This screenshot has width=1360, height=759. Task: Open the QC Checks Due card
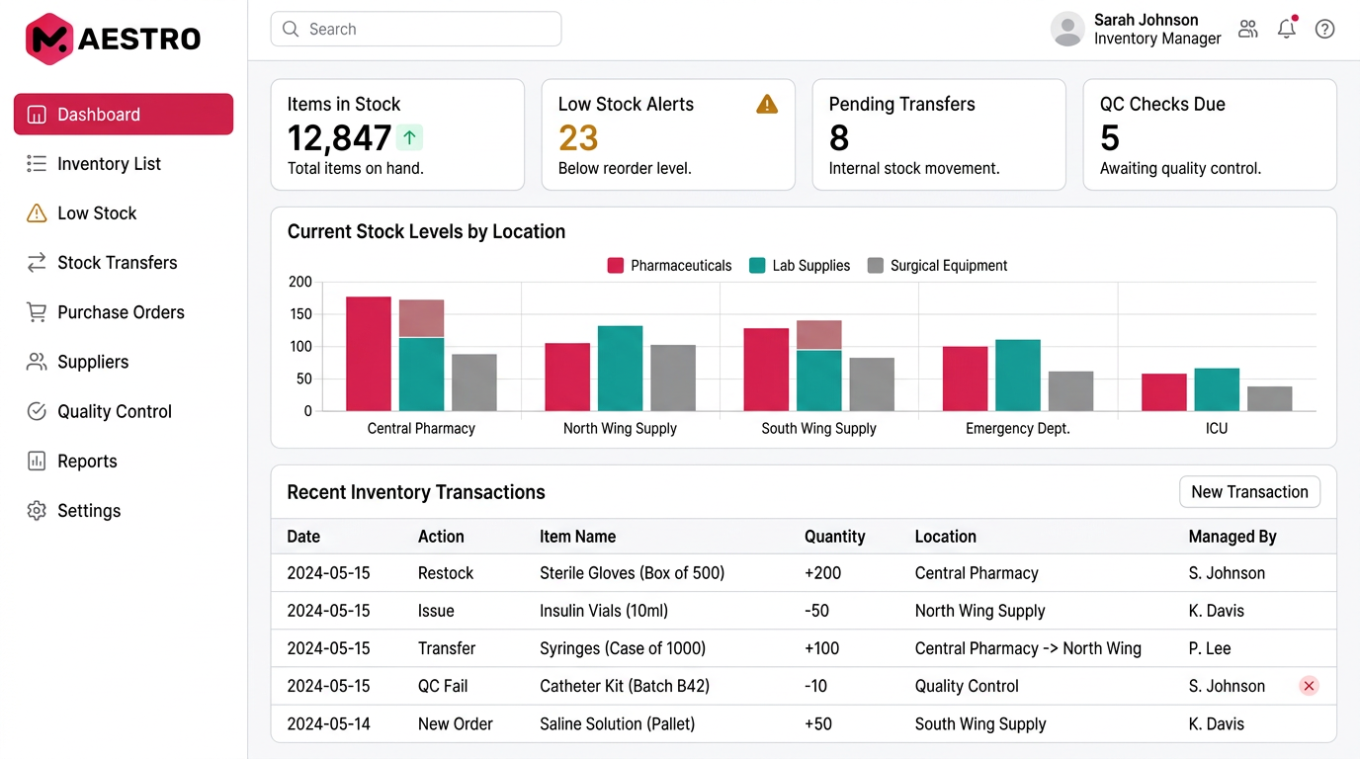[x=1210, y=134]
